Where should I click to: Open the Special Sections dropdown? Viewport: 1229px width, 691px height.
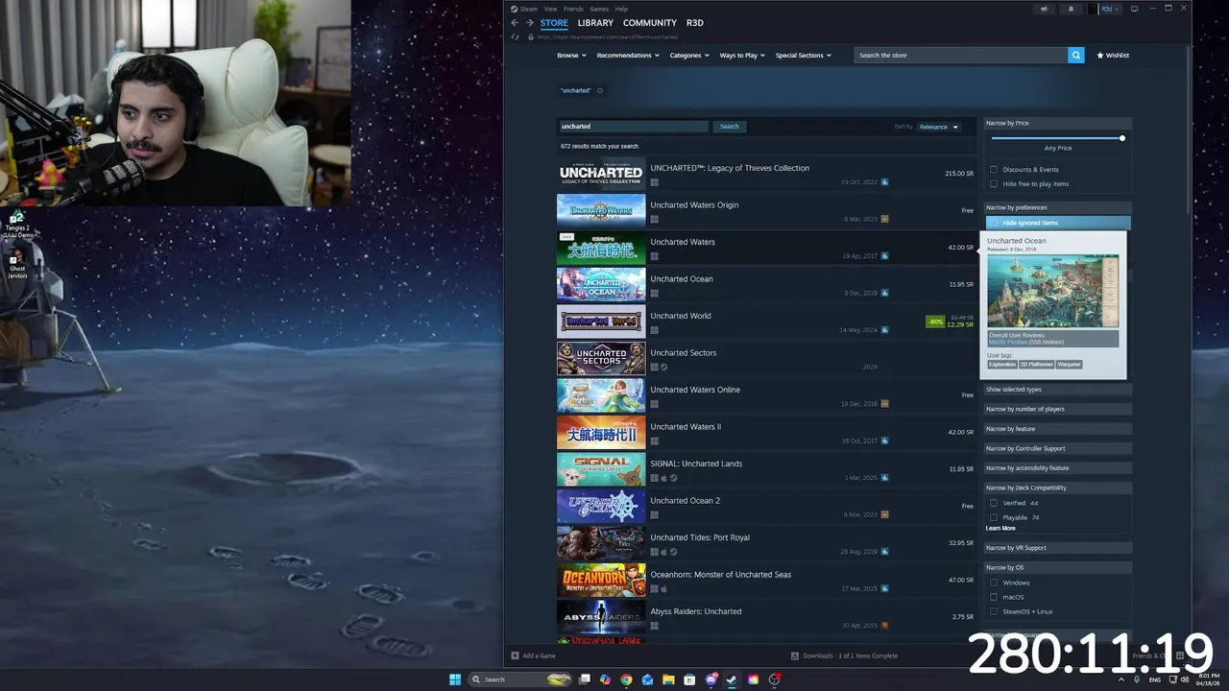(804, 55)
